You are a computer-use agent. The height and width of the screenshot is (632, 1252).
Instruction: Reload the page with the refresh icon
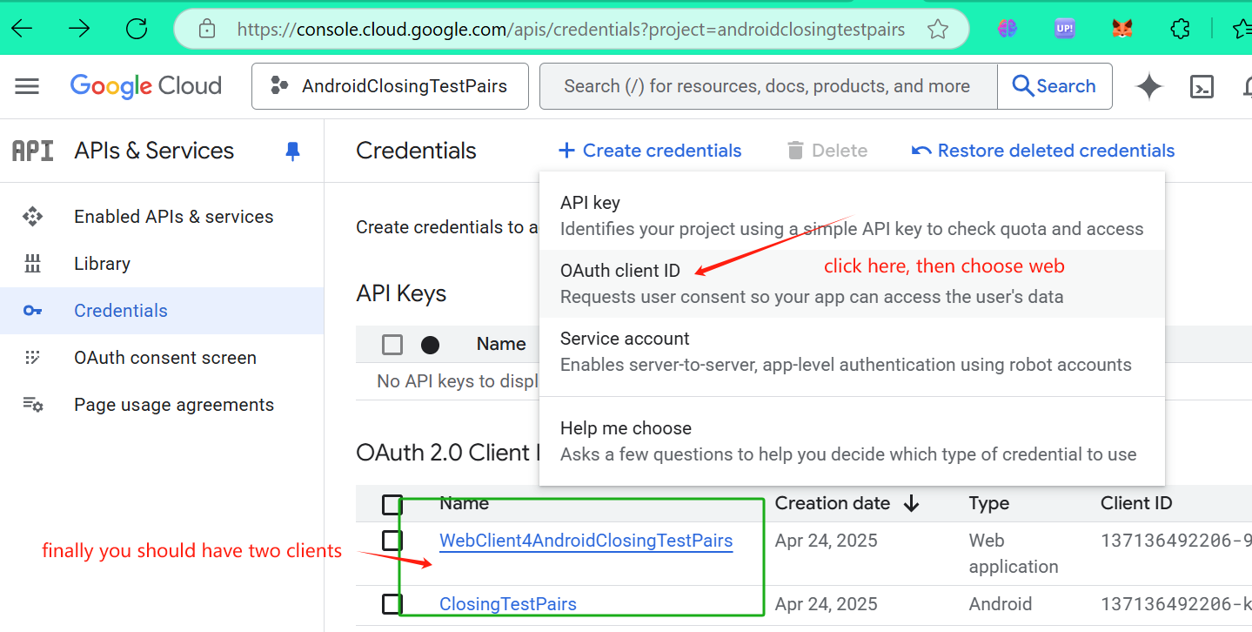[x=137, y=29]
